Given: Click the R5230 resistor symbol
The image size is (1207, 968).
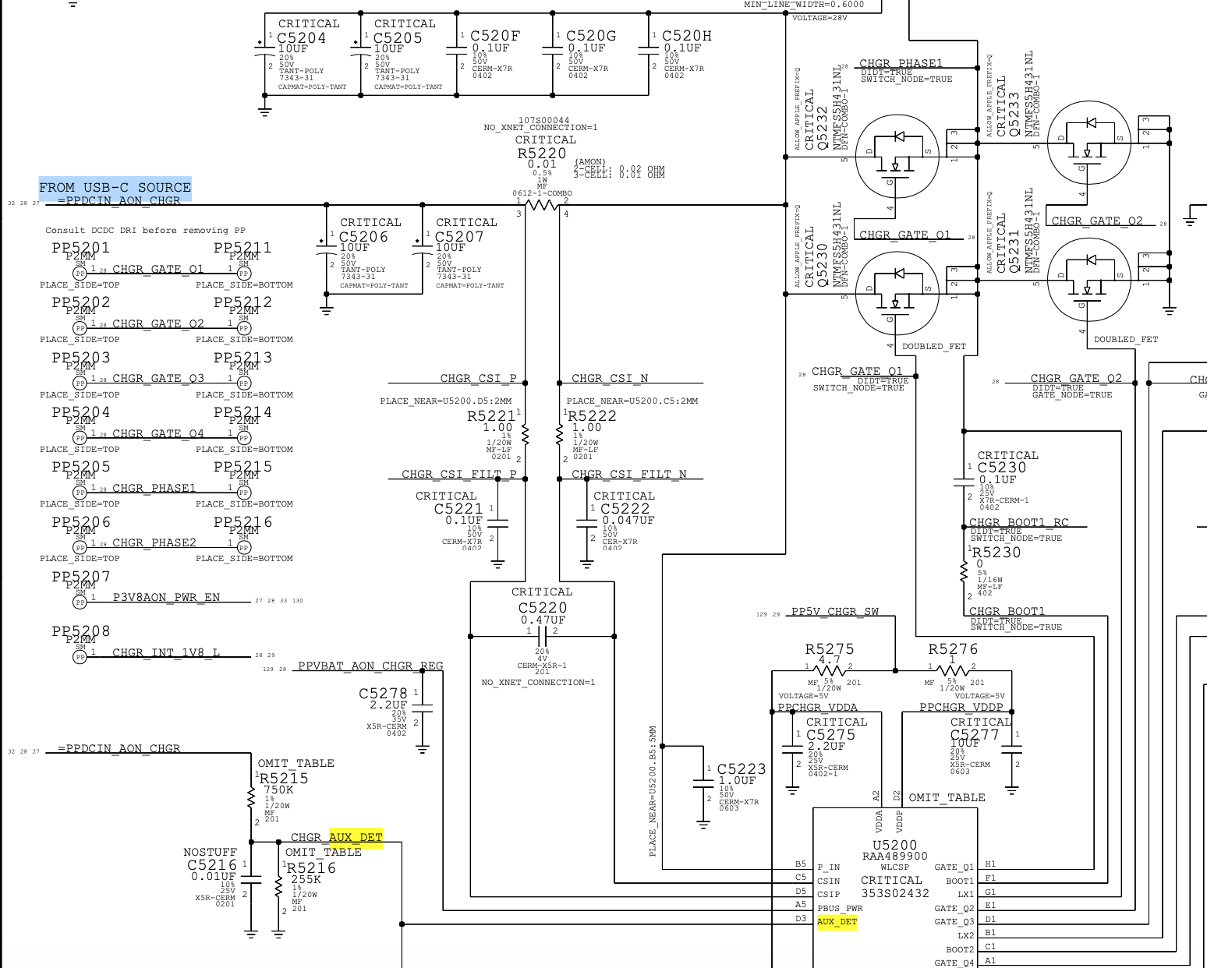Looking at the screenshot, I should [x=964, y=571].
